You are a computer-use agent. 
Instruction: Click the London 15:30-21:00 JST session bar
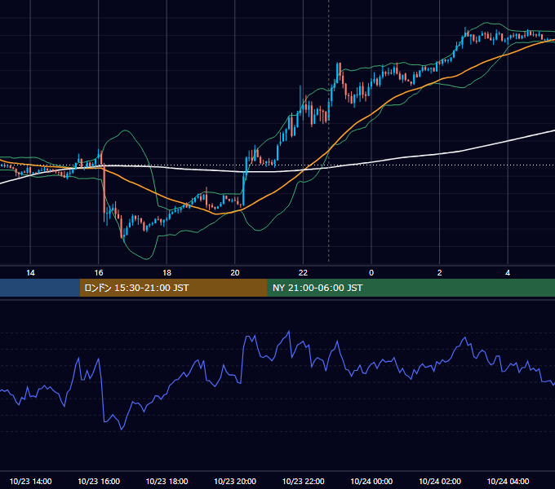click(x=173, y=288)
